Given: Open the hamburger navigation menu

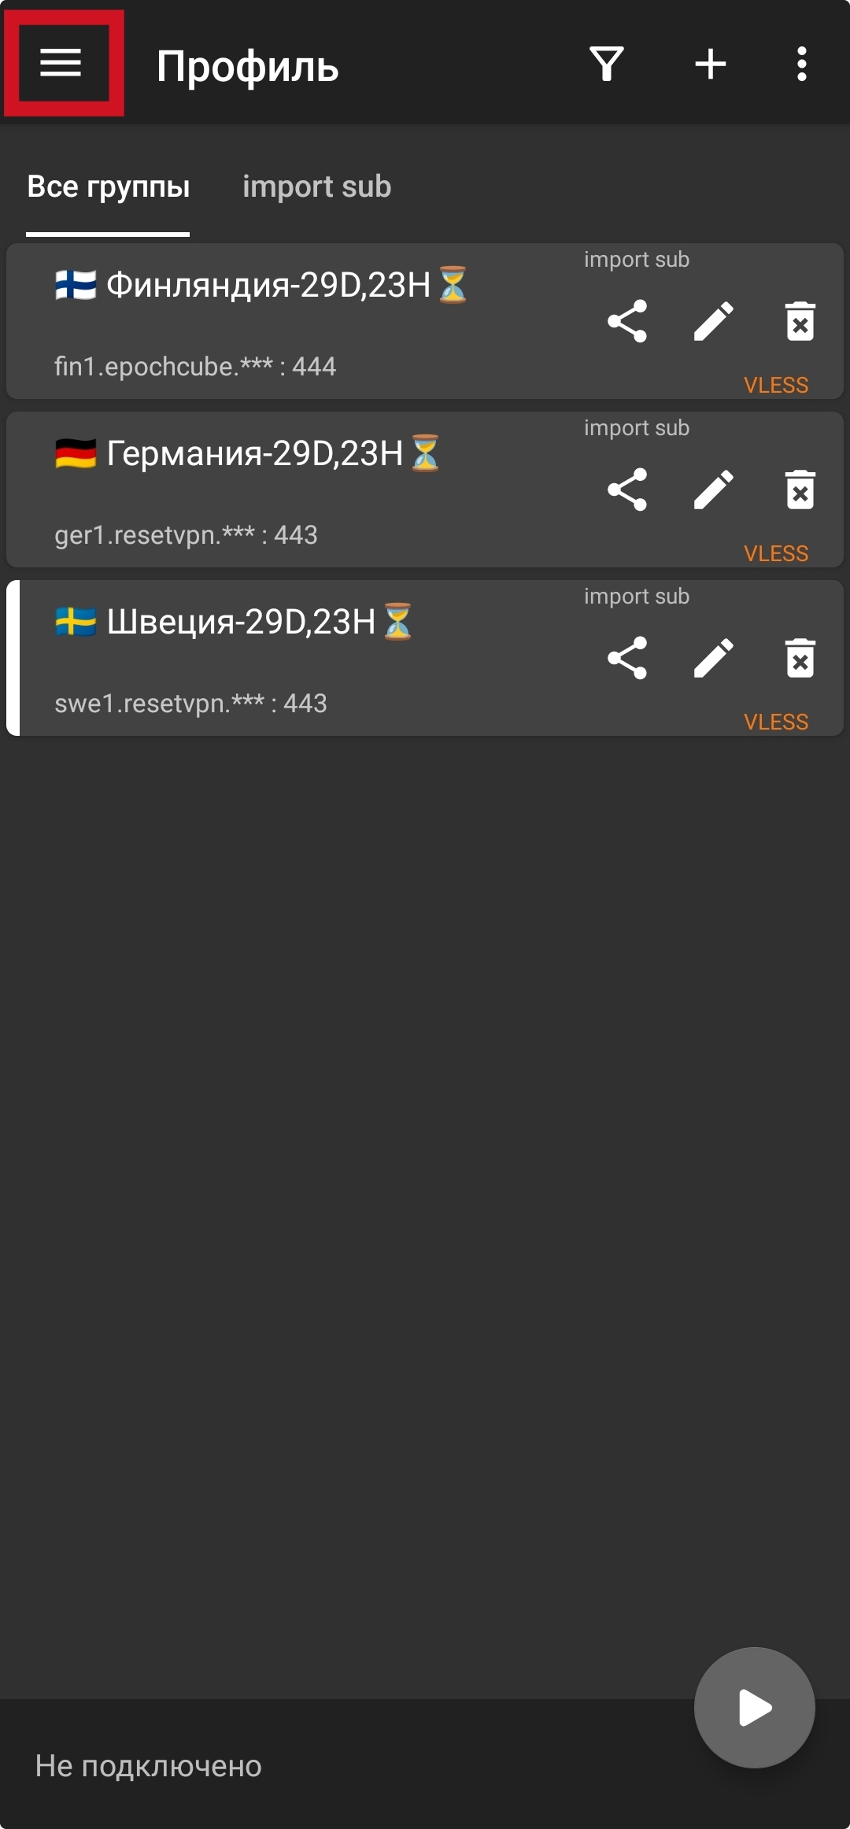Looking at the screenshot, I should click(61, 63).
